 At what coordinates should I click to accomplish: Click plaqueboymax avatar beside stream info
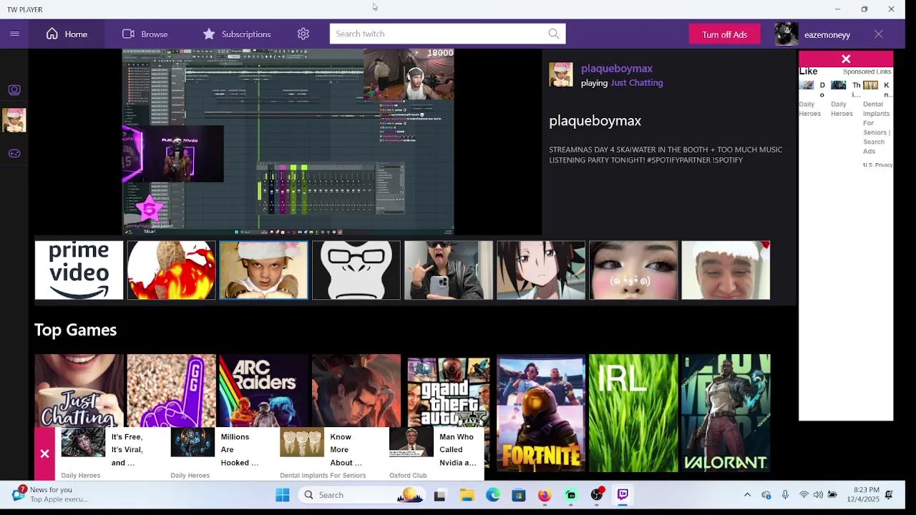click(x=561, y=74)
